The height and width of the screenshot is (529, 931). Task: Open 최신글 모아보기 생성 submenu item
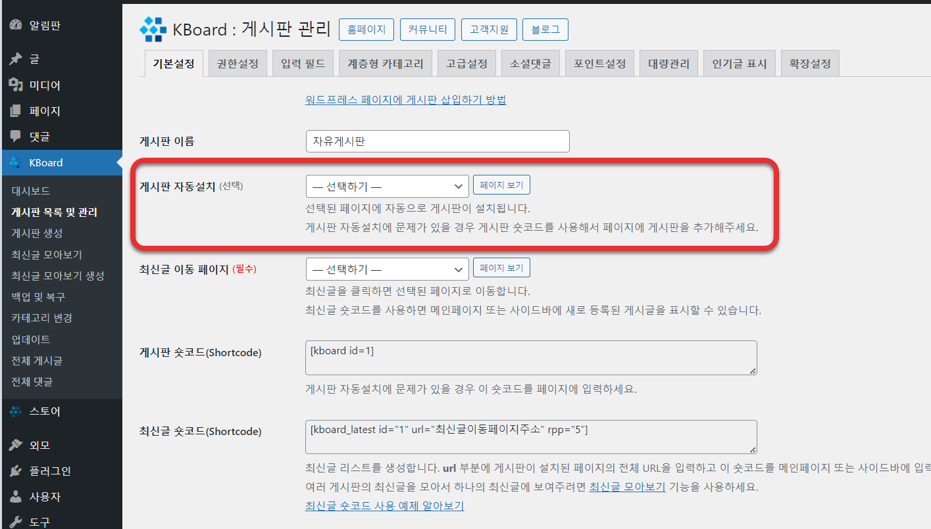(x=58, y=275)
